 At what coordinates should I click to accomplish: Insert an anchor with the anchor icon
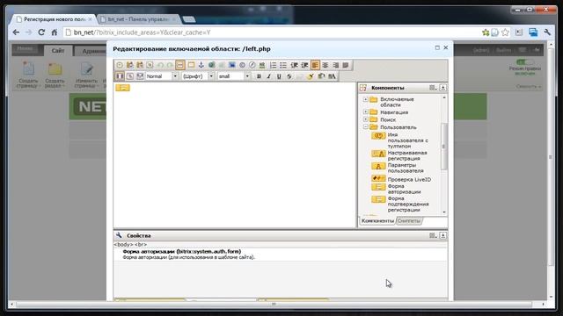coord(201,65)
